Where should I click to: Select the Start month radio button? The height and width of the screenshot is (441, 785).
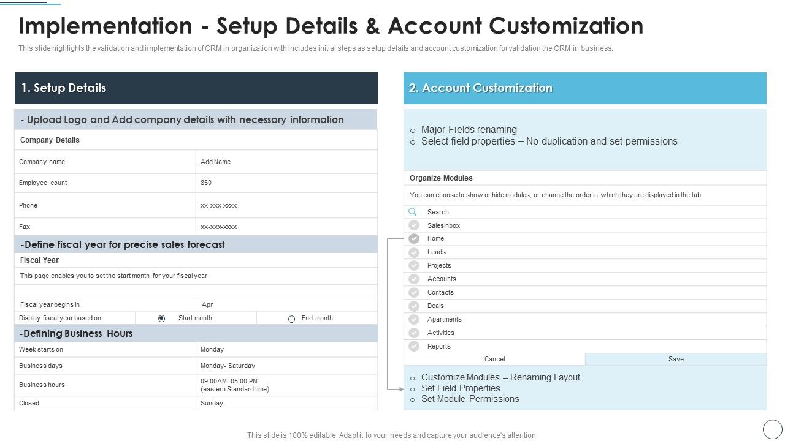point(161,318)
